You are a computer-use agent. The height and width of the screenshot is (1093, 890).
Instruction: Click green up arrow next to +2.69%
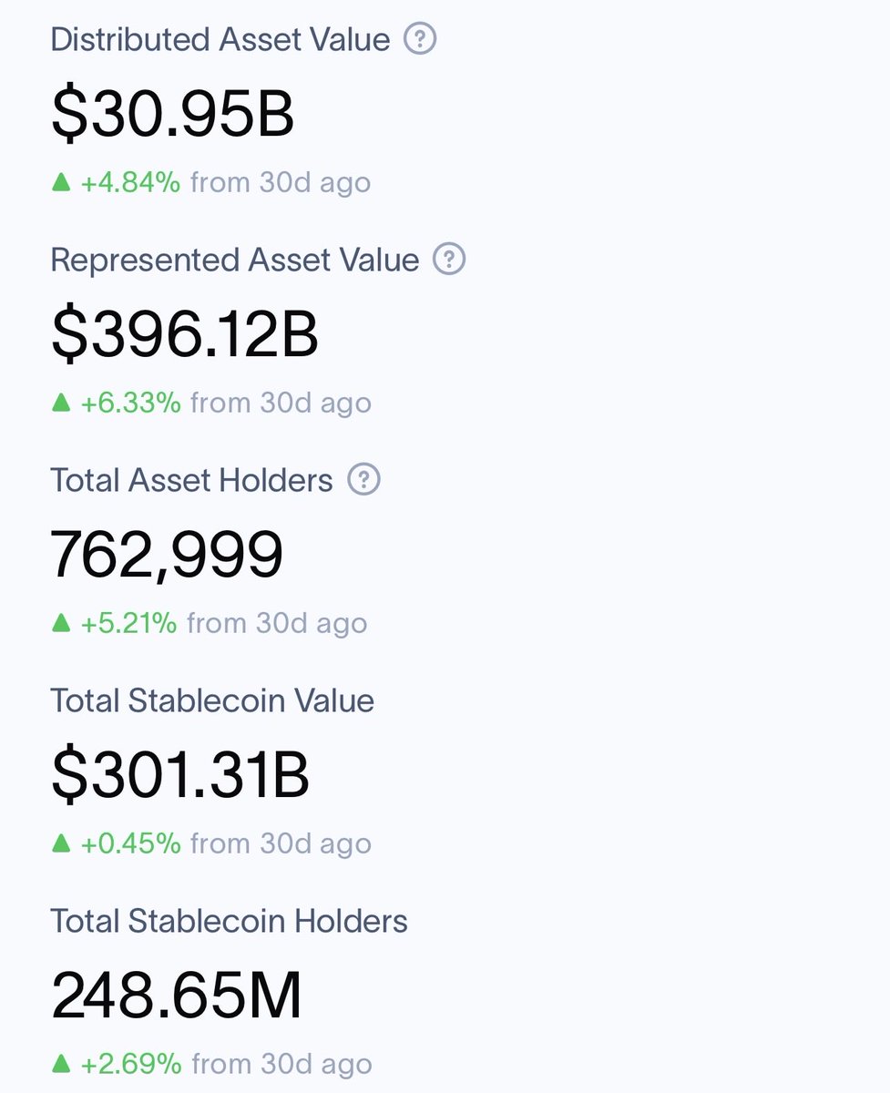(x=61, y=1063)
